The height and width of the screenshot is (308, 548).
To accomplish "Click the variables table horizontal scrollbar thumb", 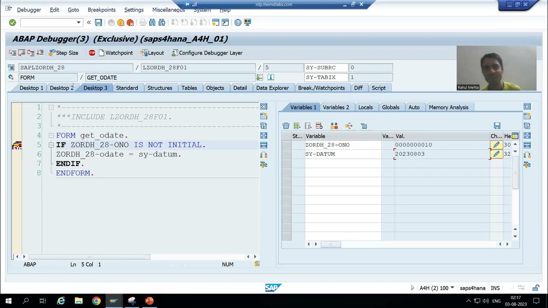I will pyautogui.click(x=331, y=244).
